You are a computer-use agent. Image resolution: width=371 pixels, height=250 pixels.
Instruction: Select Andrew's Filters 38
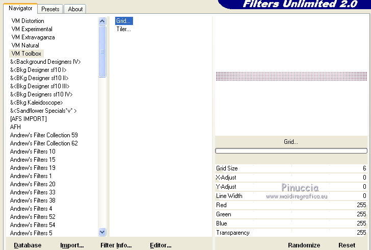pyautogui.click(x=33, y=201)
